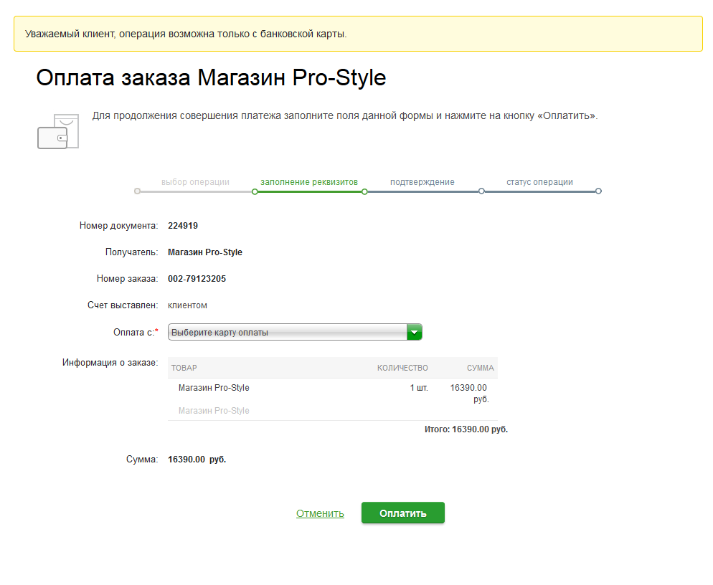This screenshot has height=585, width=713.
Task: Click the Оплата с: required field label
Action: [x=136, y=332]
